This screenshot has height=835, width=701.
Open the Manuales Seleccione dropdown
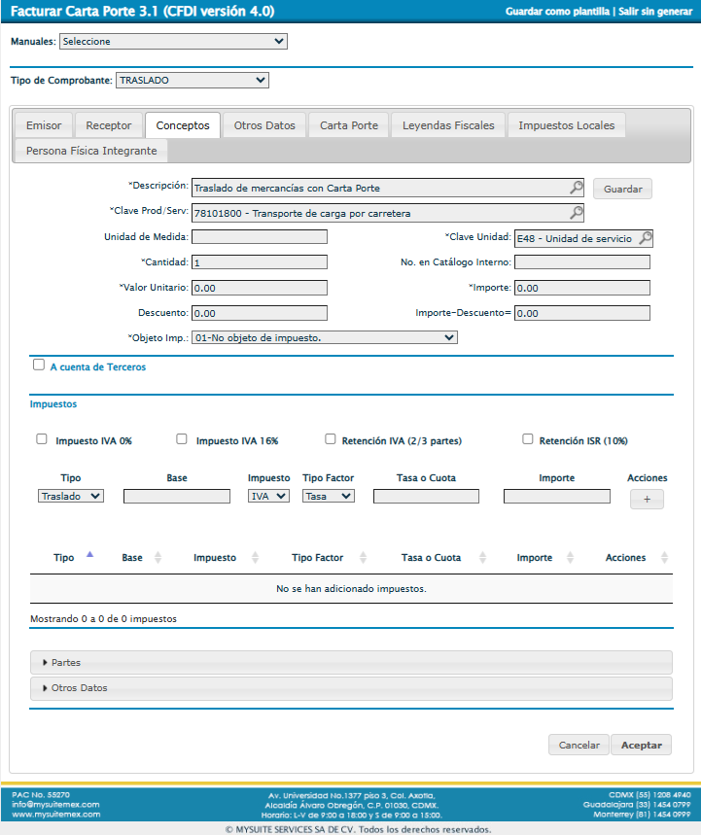[173, 42]
